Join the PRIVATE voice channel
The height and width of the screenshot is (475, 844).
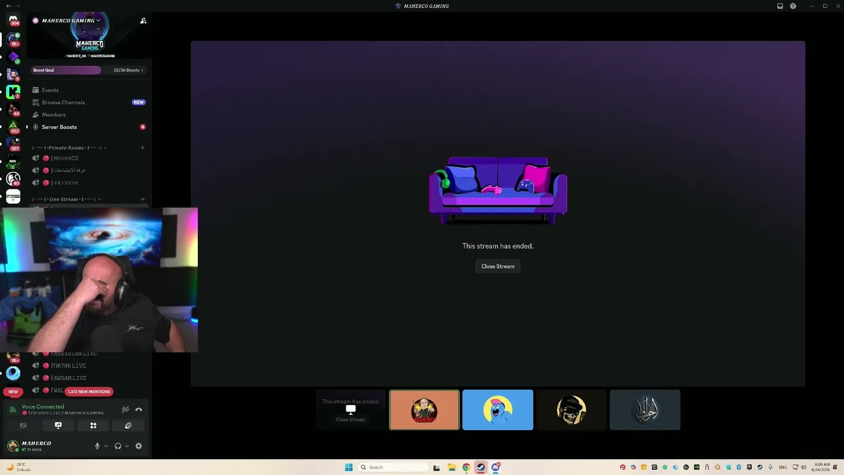[x=89, y=183]
